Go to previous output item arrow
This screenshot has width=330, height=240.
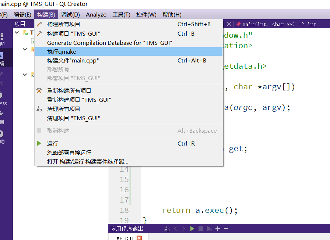[x=176, y=229]
